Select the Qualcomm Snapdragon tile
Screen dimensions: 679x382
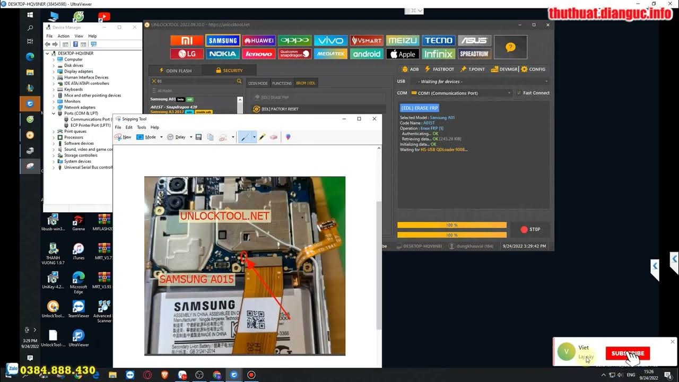coord(295,54)
